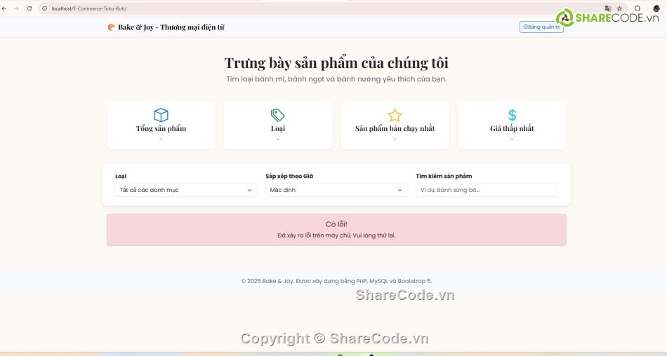Image resolution: width=667 pixels, height=356 pixels.
Task: Open the browser profile avatar
Action: [656, 8]
